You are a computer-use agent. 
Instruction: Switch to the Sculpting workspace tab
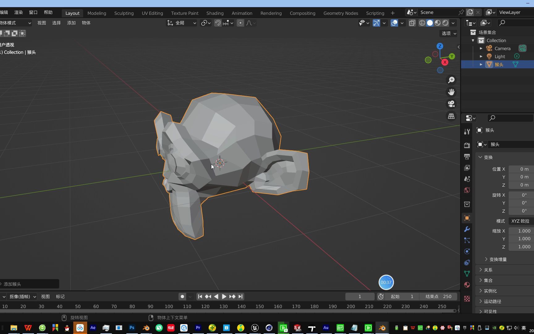click(124, 13)
